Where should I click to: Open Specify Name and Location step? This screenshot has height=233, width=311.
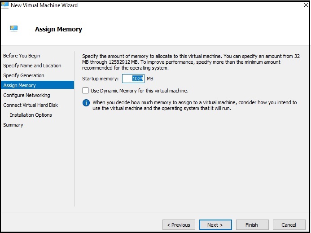(32, 66)
